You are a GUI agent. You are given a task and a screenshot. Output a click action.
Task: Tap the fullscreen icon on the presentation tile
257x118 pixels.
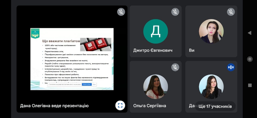coord(120,105)
